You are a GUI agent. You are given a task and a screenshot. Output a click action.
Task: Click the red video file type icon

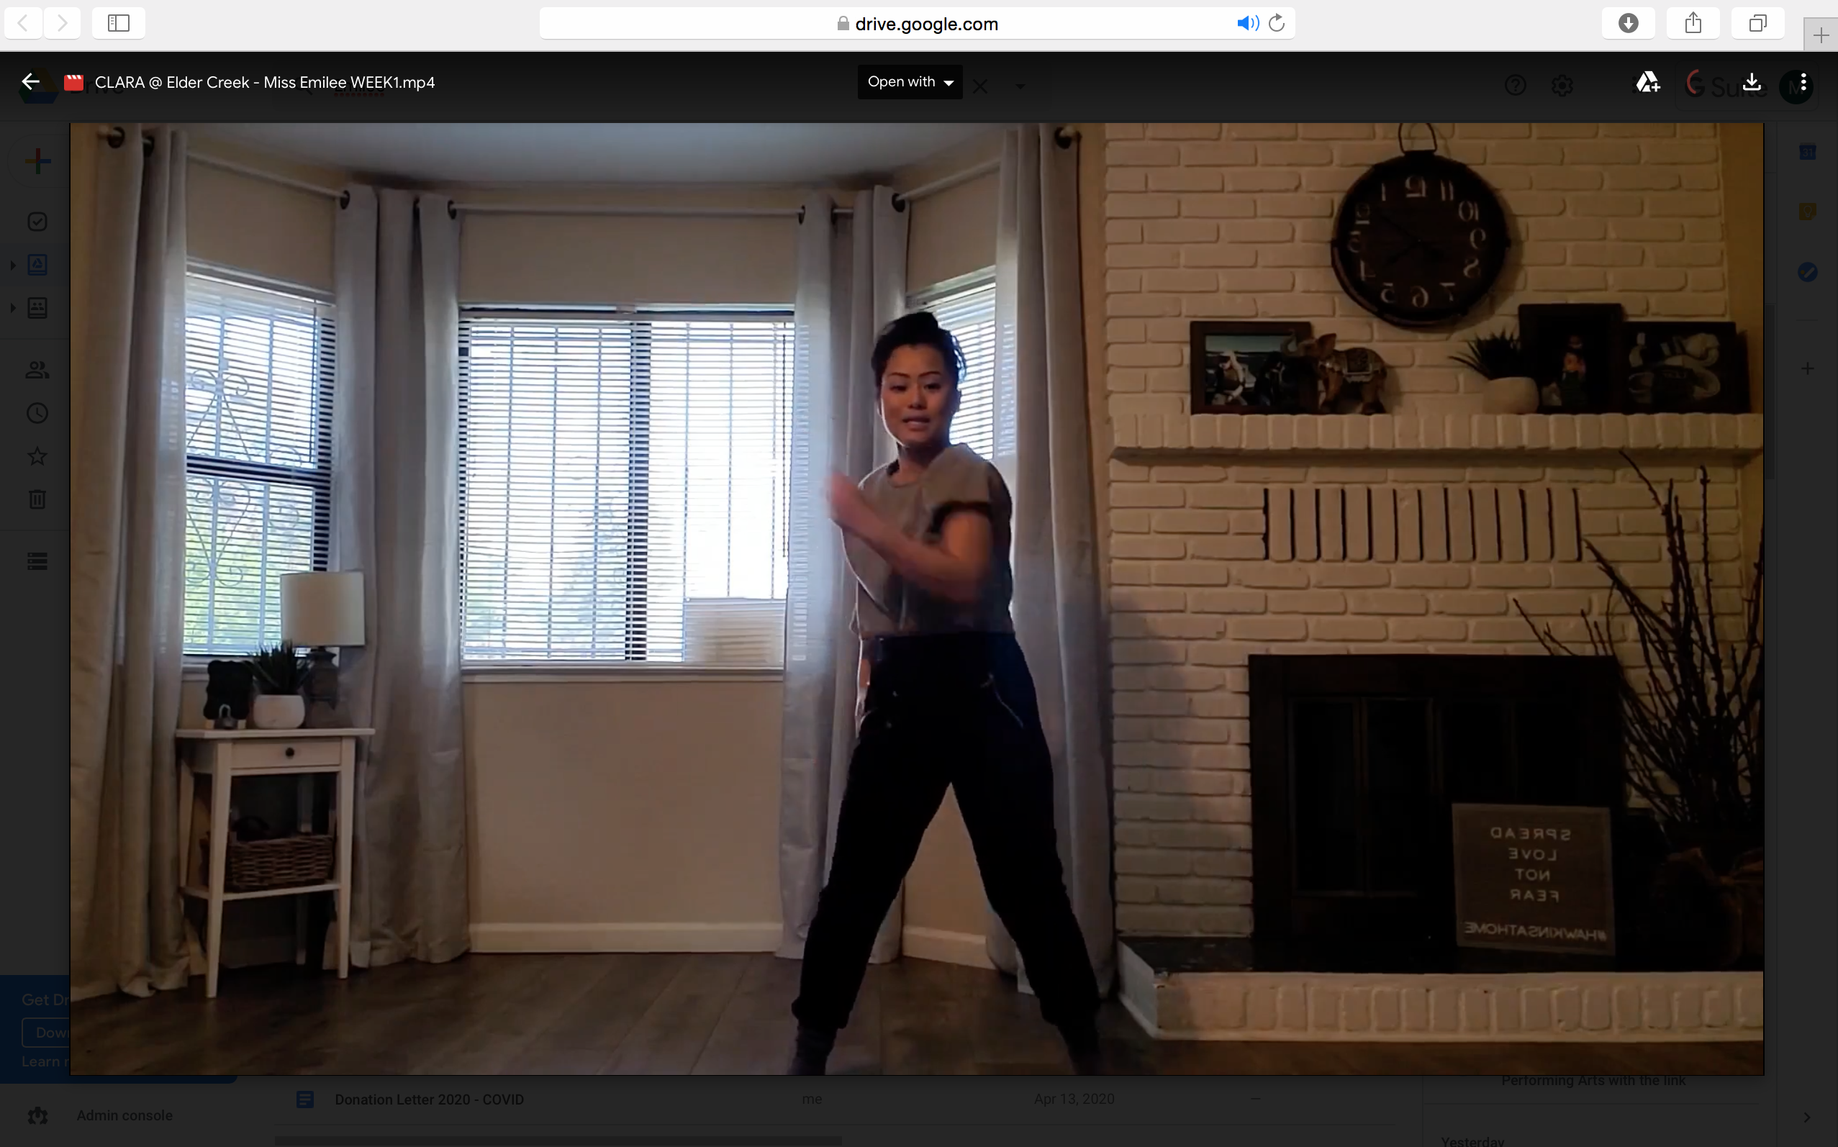(x=73, y=83)
